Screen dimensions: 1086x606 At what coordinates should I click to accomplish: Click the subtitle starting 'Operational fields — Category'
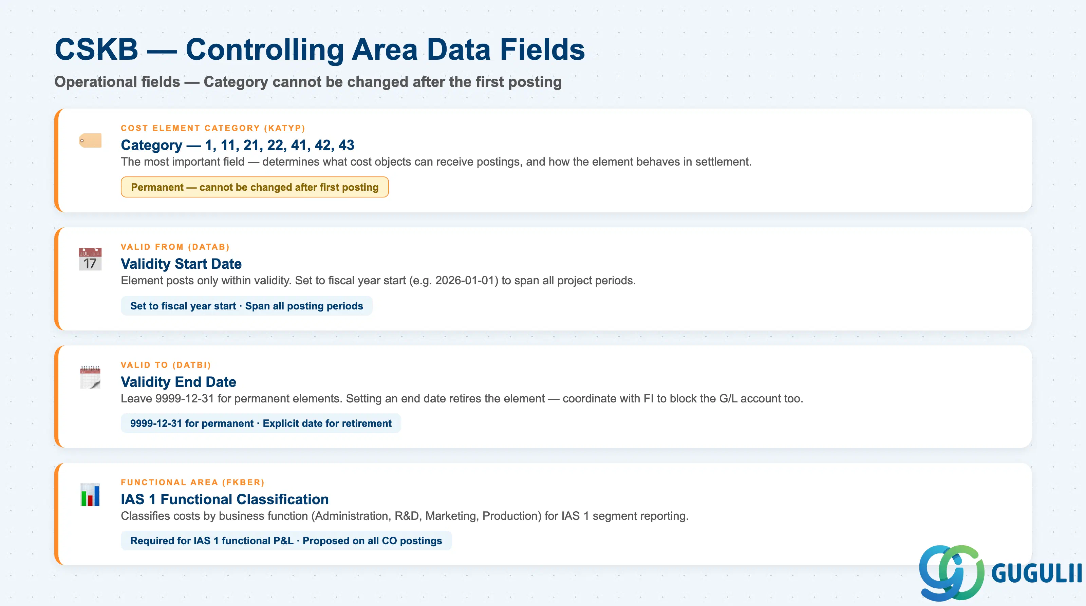pos(308,82)
